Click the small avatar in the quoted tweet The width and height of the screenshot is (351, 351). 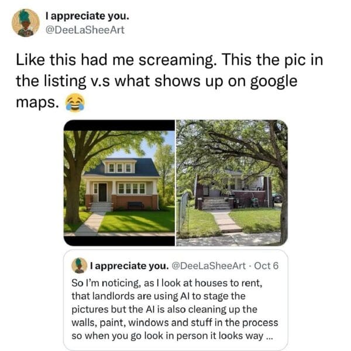click(x=79, y=266)
